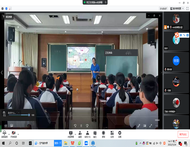Viewport: 190px width, 147px height.
Task: Switch the Sogou Chinese/English mode toggle
Action: (x=181, y=35)
